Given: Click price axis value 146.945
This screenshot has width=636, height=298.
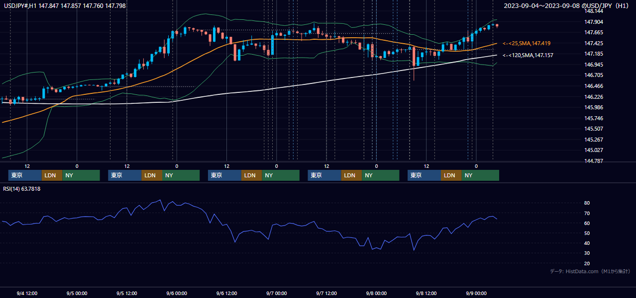Looking at the screenshot, I should [594, 65].
